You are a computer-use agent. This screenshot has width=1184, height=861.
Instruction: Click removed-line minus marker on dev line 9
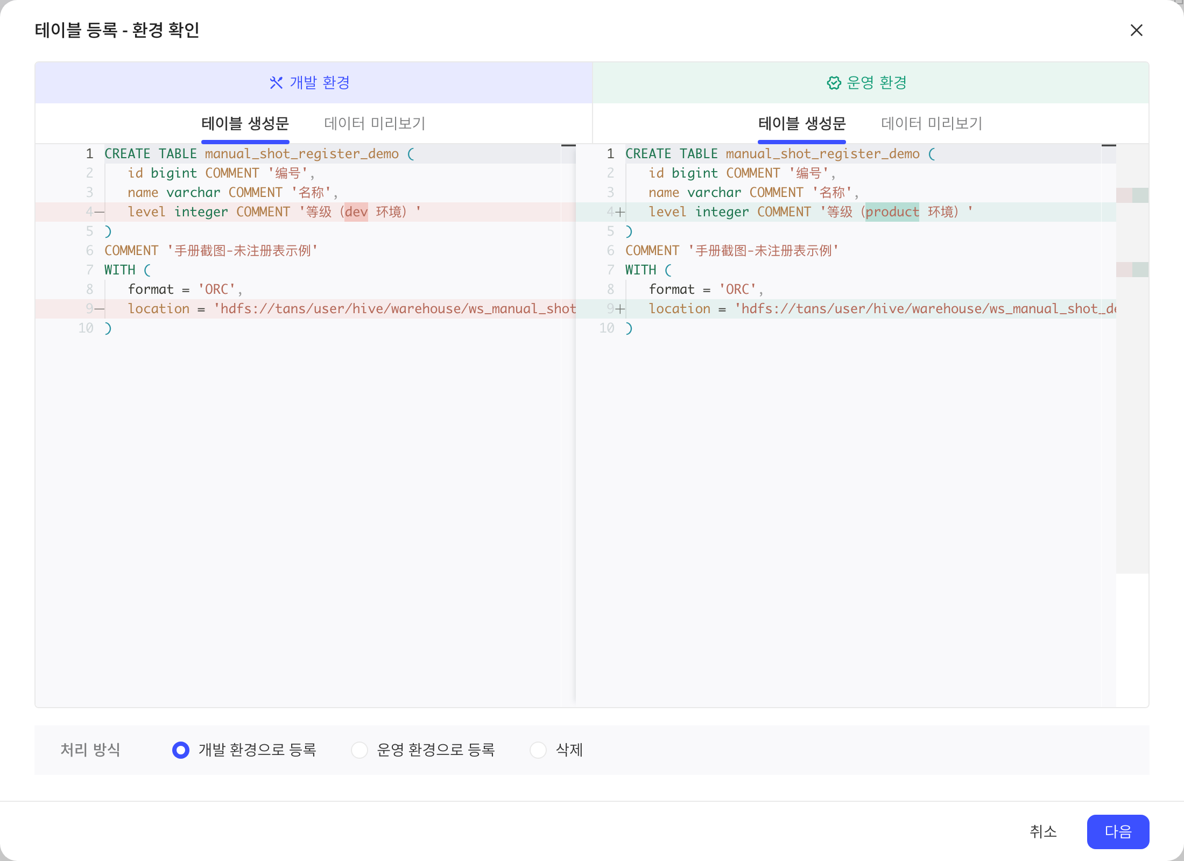pyautogui.click(x=100, y=309)
